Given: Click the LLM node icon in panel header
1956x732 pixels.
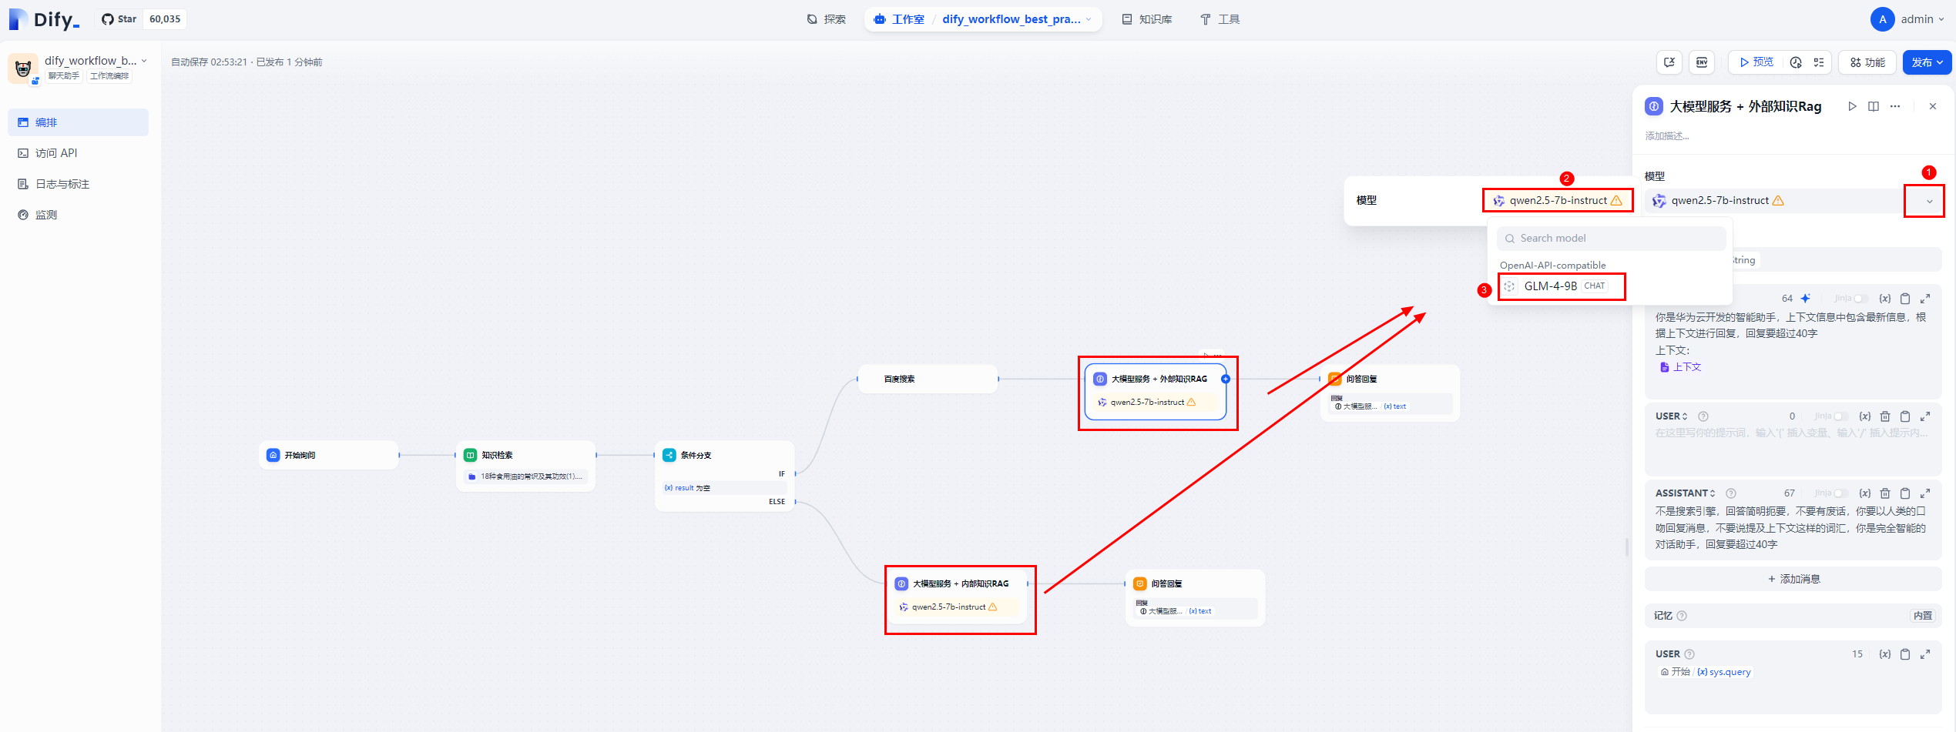Looking at the screenshot, I should click(x=1654, y=106).
